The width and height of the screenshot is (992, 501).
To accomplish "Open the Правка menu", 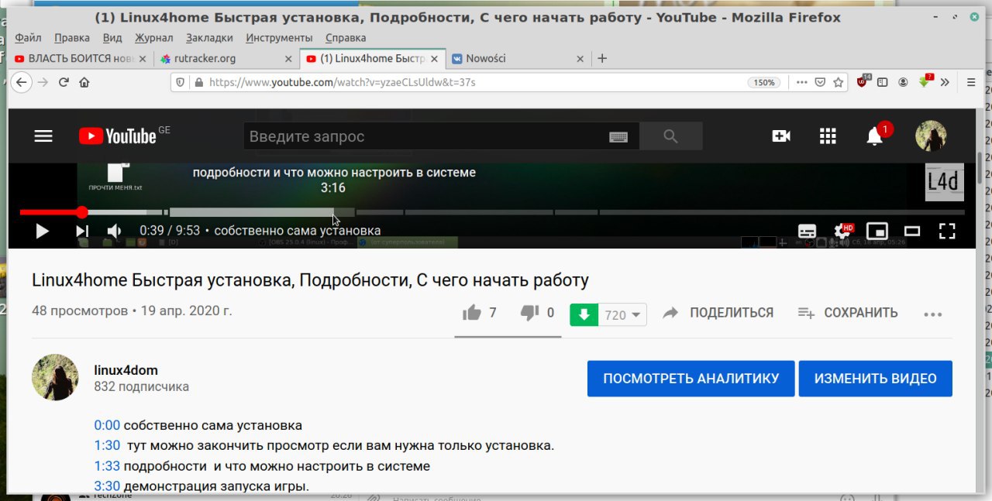I will tap(72, 37).
